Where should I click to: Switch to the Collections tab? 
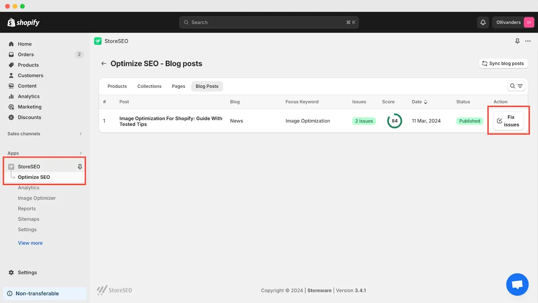[x=149, y=86]
